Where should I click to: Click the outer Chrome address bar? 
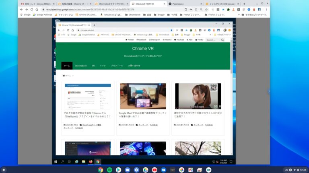(111, 10)
